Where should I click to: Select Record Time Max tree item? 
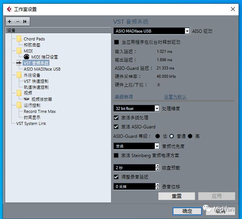click(x=40, y=111)
